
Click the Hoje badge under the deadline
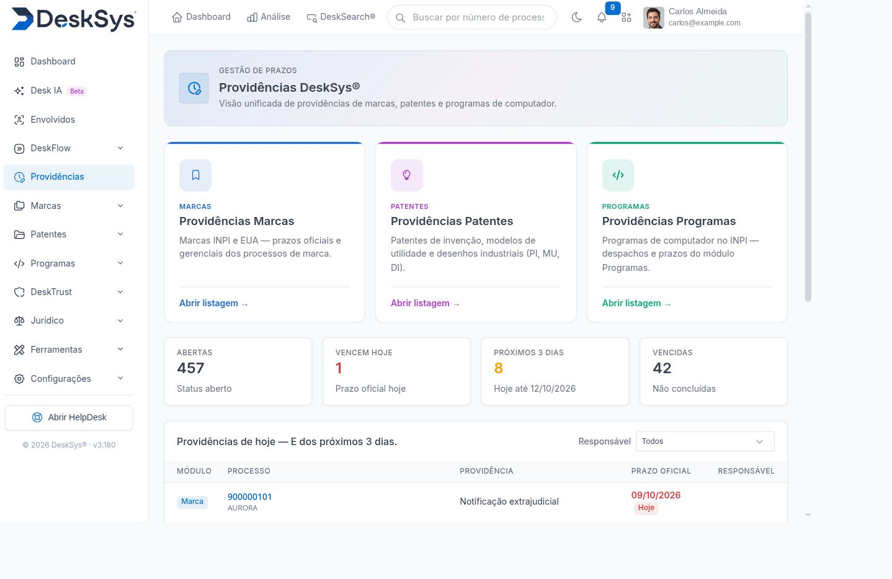646,508
